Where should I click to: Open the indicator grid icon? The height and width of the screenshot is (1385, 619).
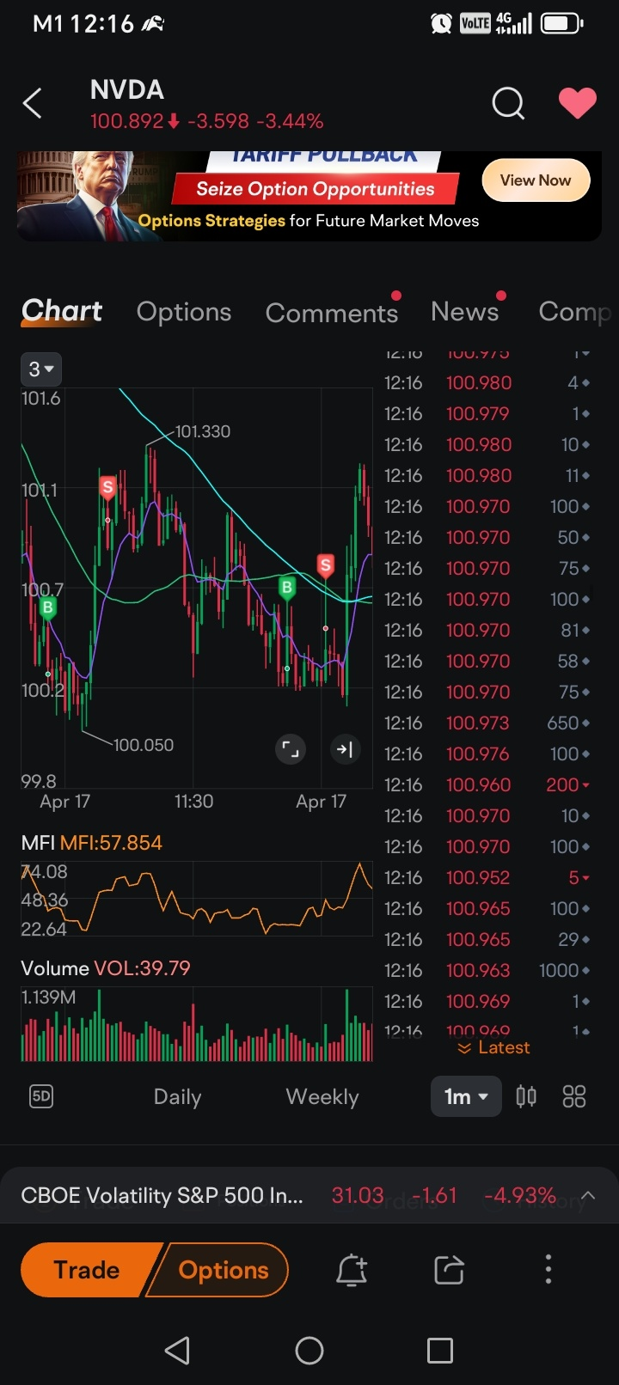click(x=573, y=1096)
